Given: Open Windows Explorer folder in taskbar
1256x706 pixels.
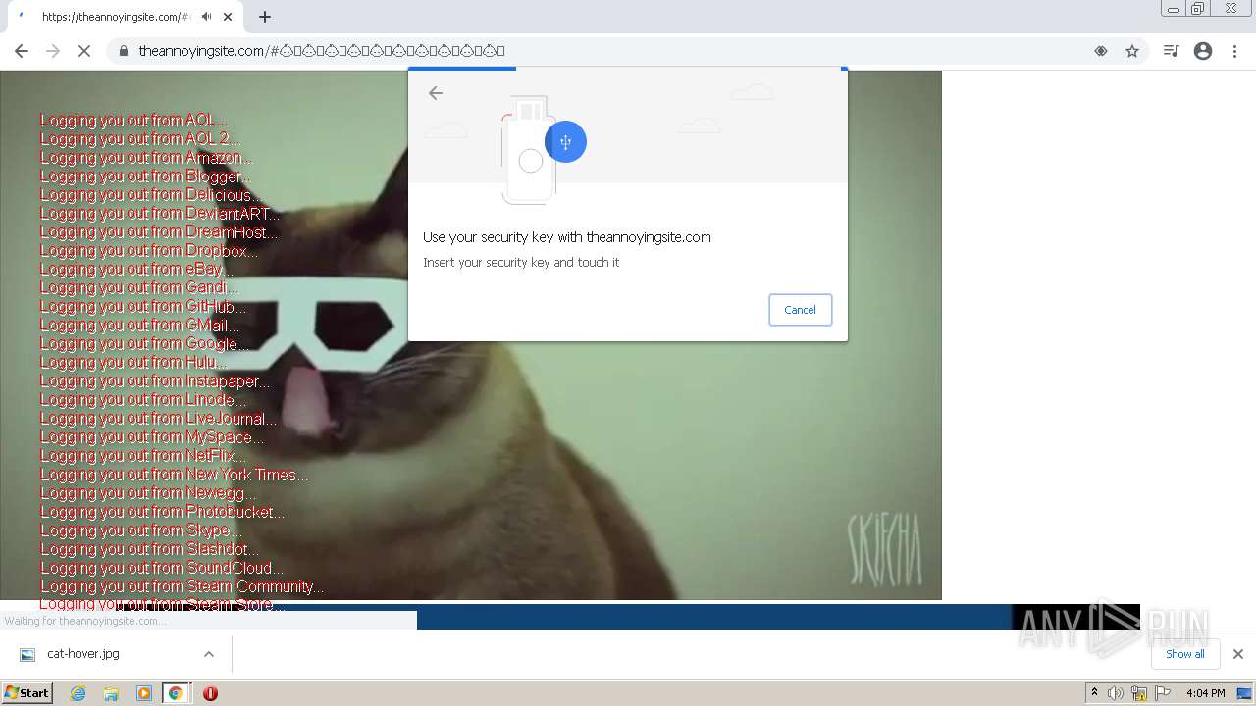Looking at the screenshot, I should tap(111, 693).
